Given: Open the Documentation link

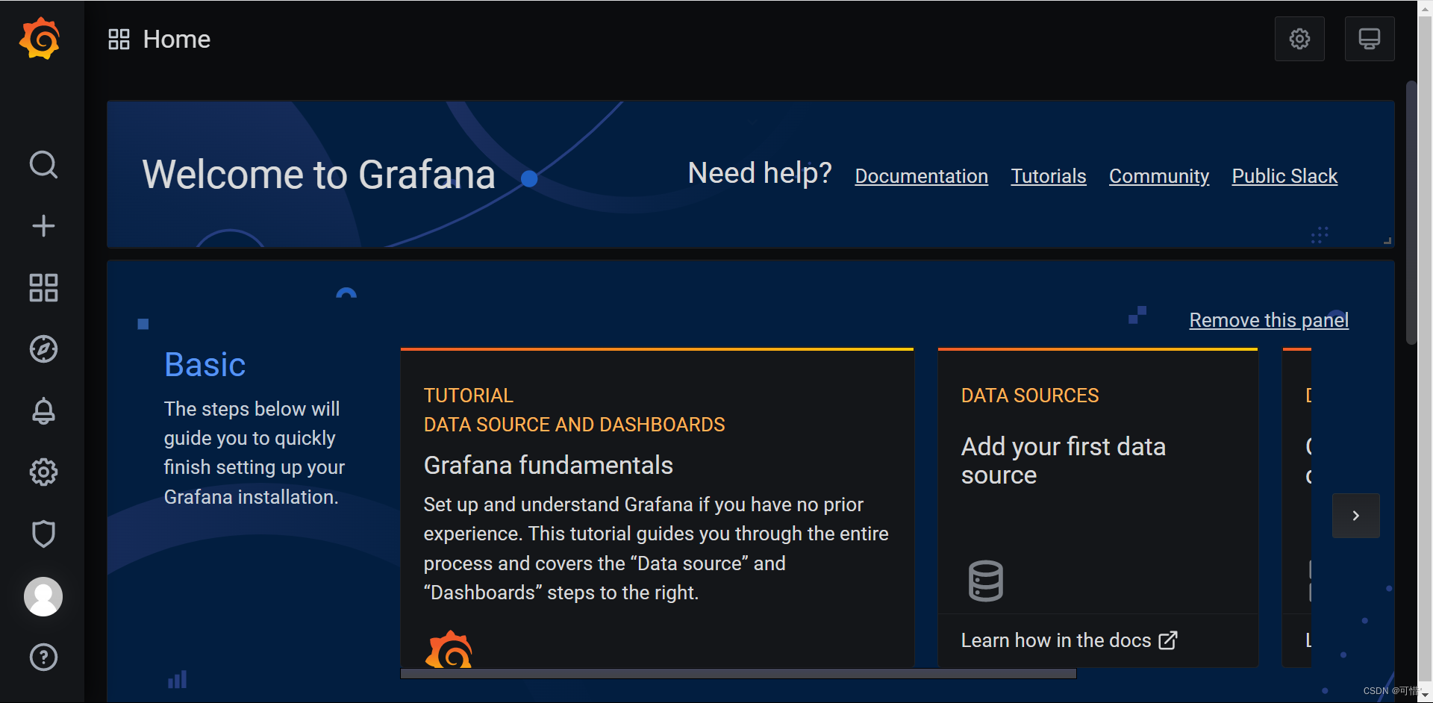Looking at the screenshot, I should (x=921, y=176).
